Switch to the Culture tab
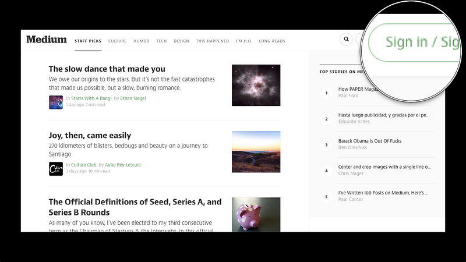466x262 pixels. 118,41
